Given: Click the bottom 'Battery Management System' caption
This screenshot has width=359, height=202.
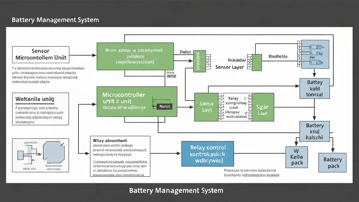Looking at the screenshot, I should (176, 190).
